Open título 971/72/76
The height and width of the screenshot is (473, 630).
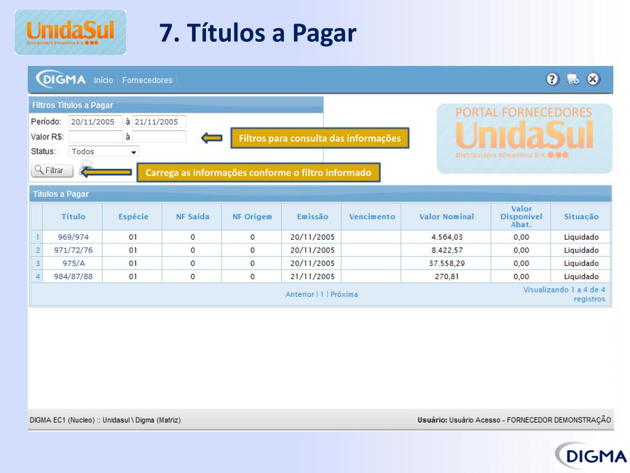pyautogui.click(x=73, y=250)
